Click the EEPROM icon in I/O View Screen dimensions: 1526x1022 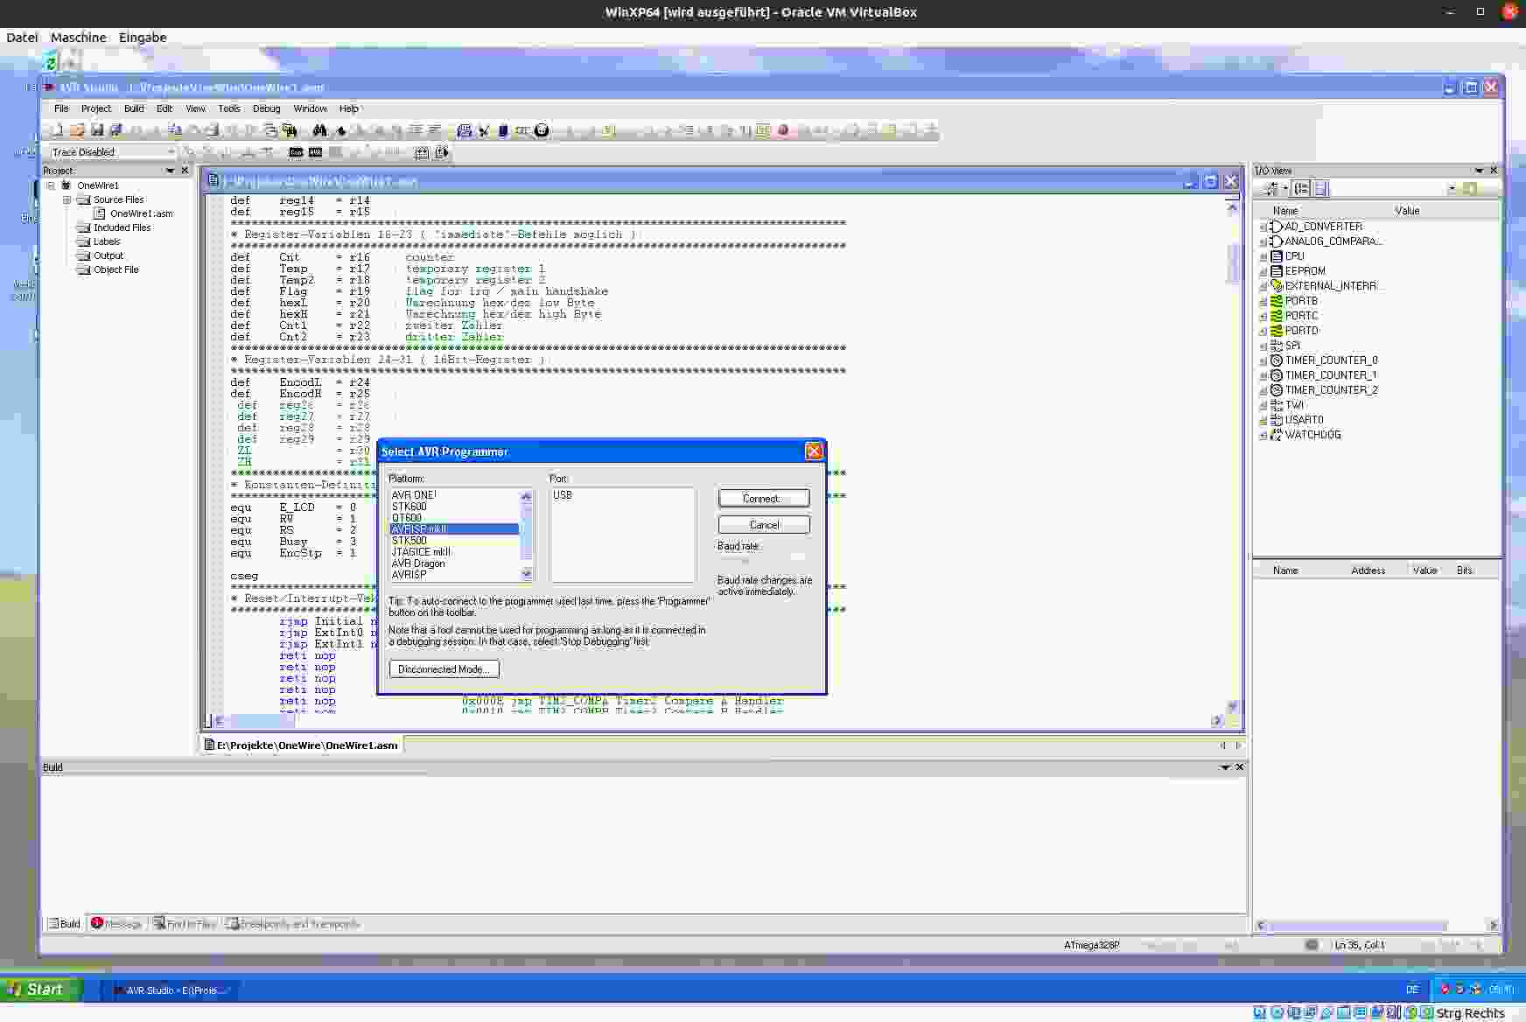tap(1277, 271)
